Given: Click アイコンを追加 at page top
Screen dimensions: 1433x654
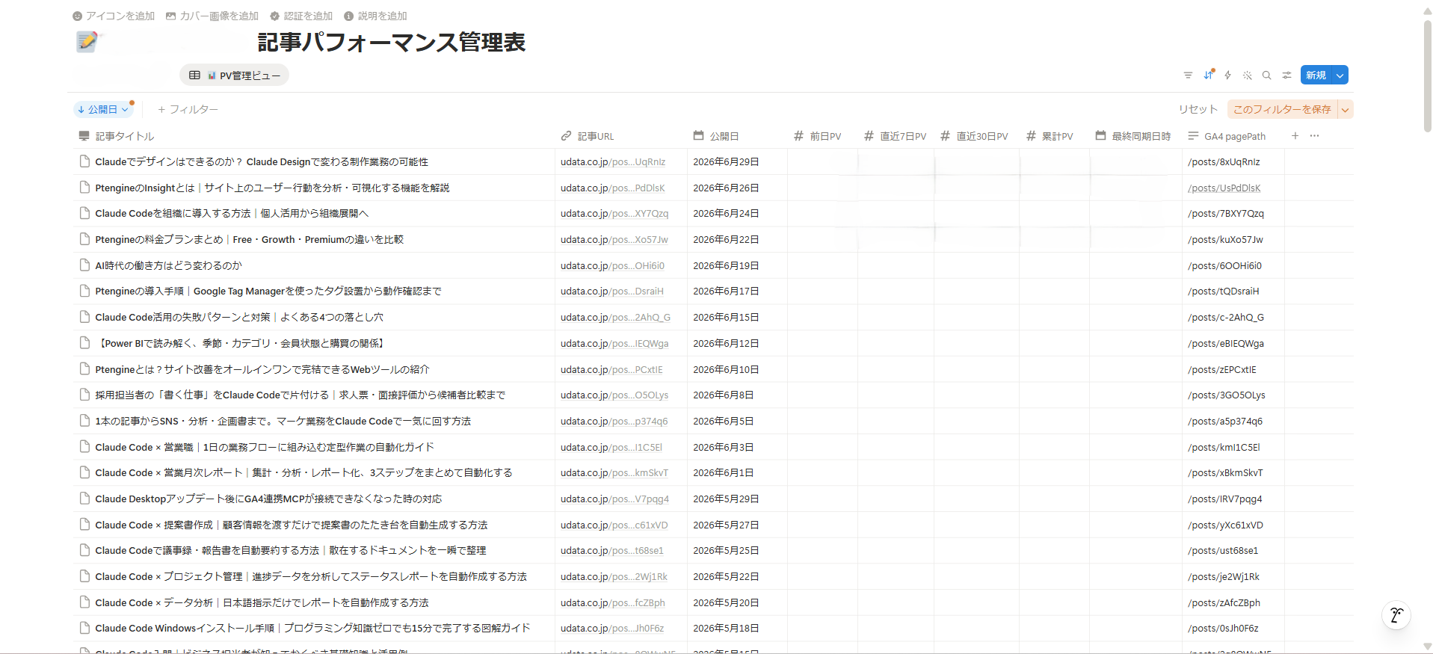Looking at the screenshot, I should [114, 16].
